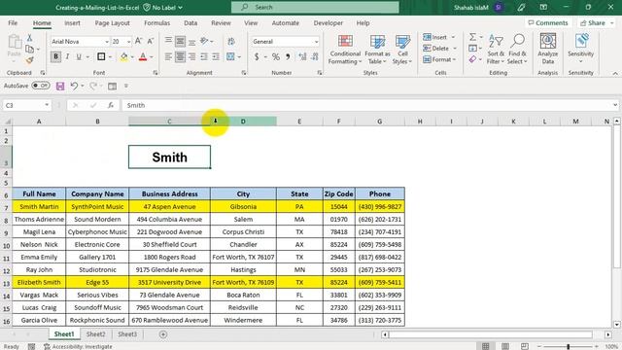The width and height of the screenshot is (622, 350).
Task: Switch to the Page Layout tab
Action: tap(113, 23)
